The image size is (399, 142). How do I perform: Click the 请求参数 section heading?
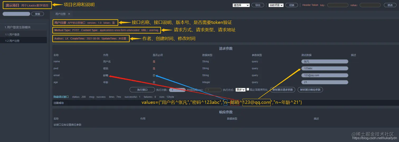[226, 49]
